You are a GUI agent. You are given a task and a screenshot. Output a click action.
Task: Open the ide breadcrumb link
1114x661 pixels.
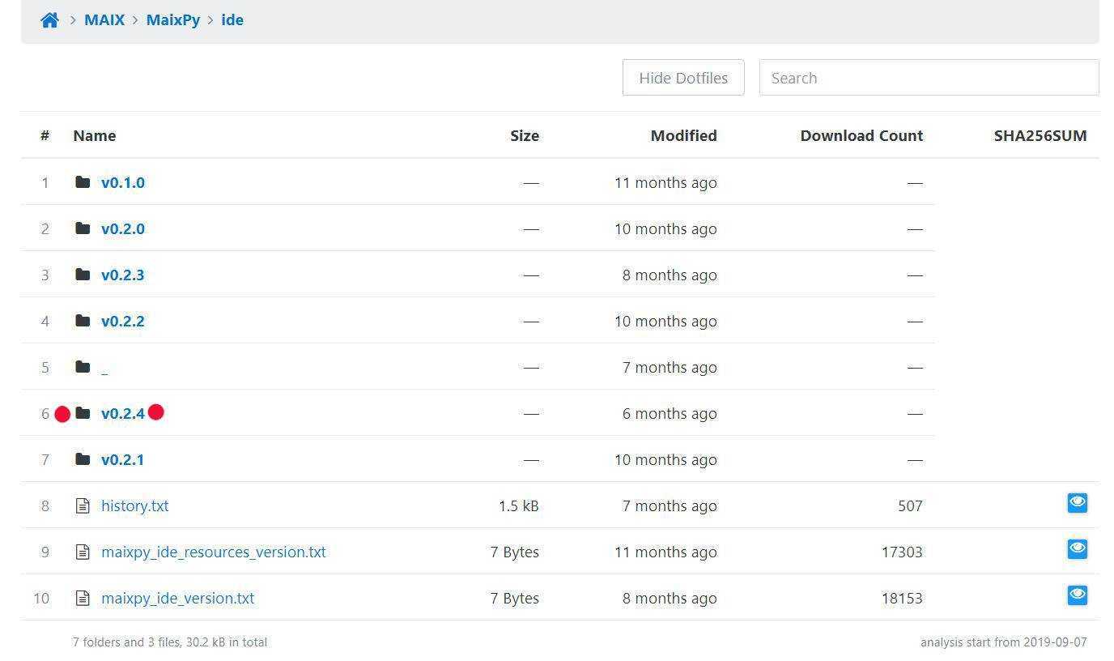click(x=232, y=20)
